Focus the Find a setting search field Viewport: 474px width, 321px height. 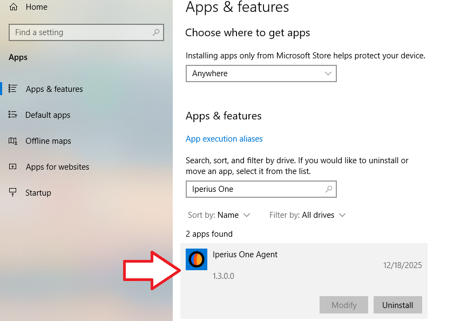81,32
